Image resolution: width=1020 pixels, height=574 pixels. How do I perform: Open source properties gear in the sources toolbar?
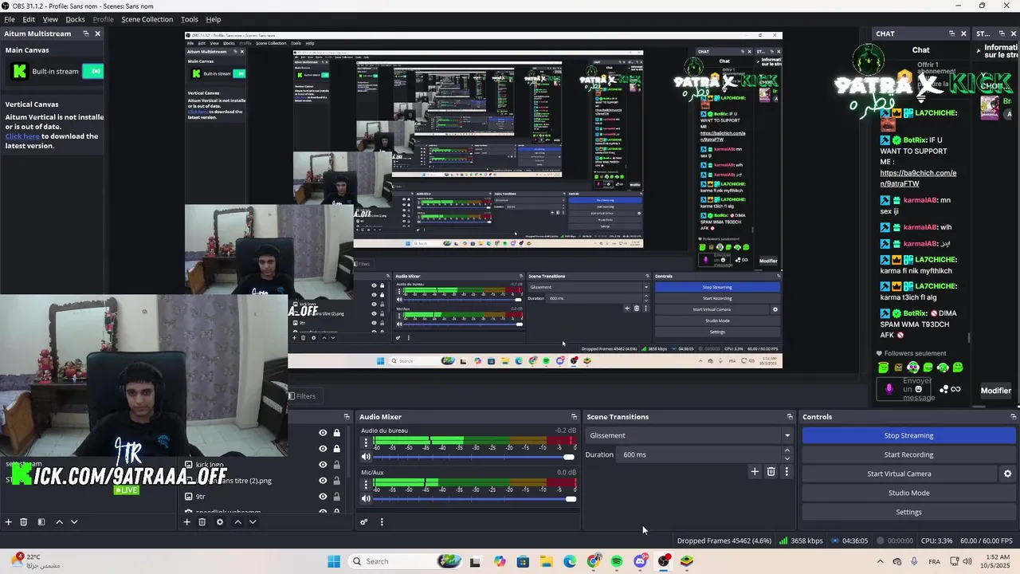click(x=220, y=522)
